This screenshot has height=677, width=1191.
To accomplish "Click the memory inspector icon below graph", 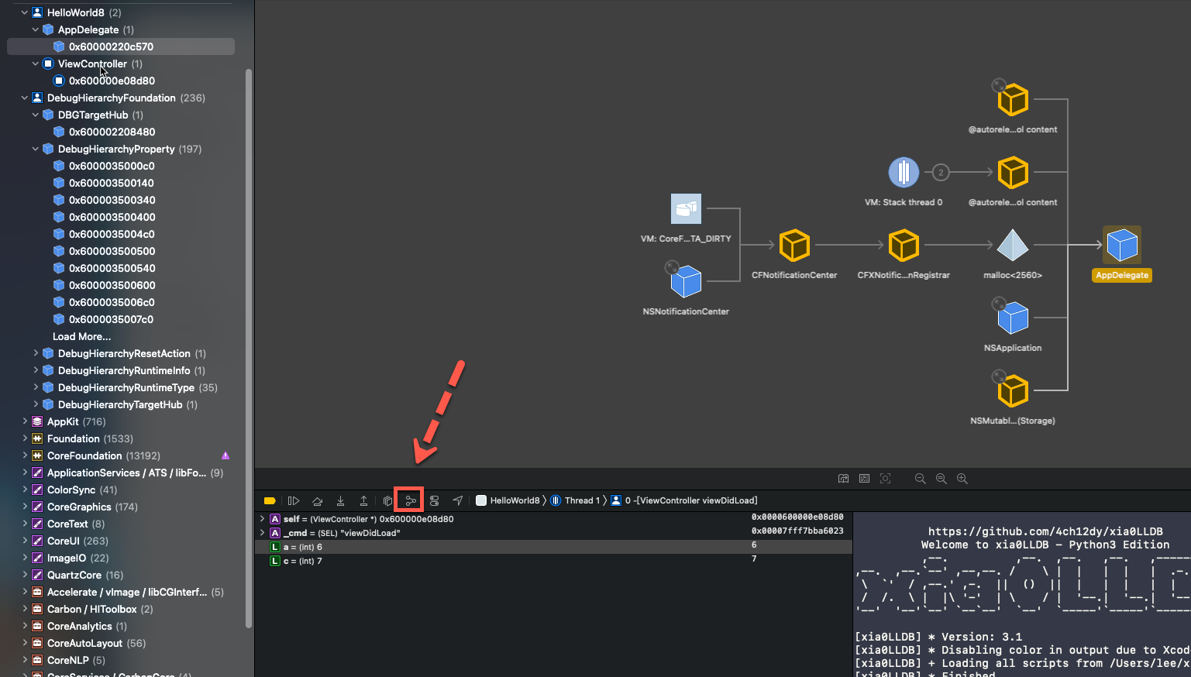I will [864, 479].
